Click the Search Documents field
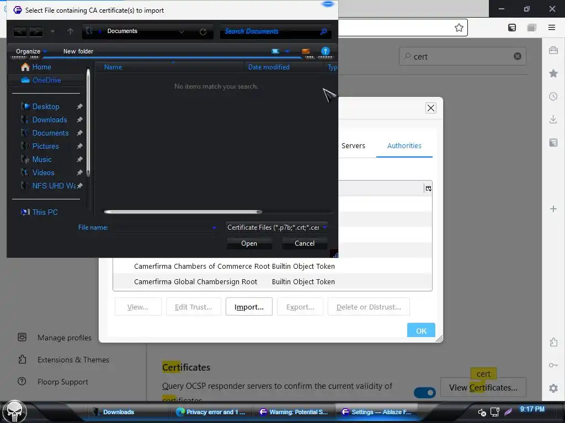This screenshot has width=565, height=423. (x=275, y=31)
